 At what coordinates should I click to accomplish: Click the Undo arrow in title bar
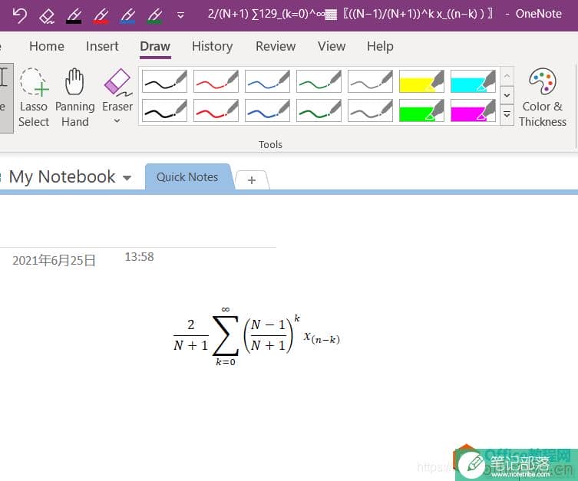point(19,15)
